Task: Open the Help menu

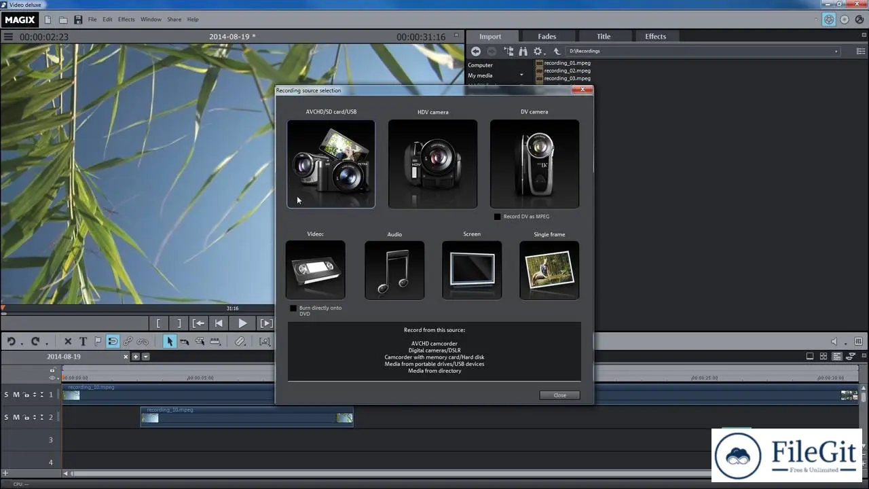Action: [193, 20]
